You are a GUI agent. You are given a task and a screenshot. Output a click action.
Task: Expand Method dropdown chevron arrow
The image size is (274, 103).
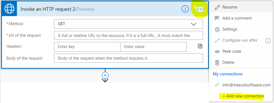click(194, 24)
